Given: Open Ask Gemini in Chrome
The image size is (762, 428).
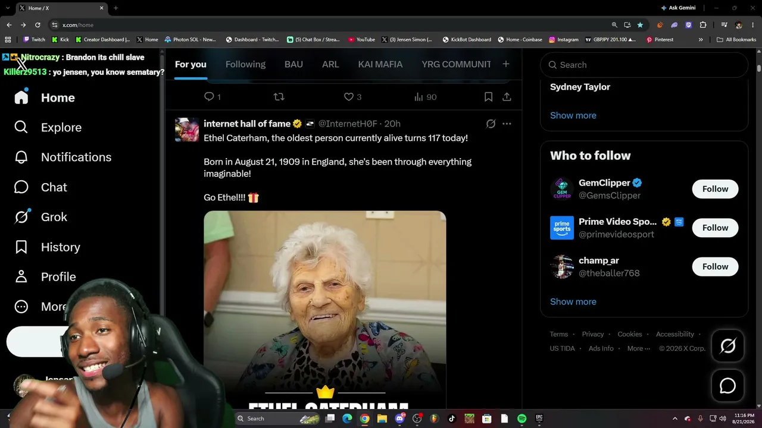Looking at the screenshot, I should tap(678, 8).
